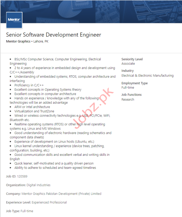
Task: Click the Organization: Digital Industries line
Action: click(28, 185)
